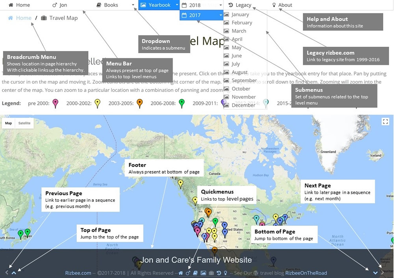Click the lightbulb About icon in the footer
The height and width of the screenshot is (278, 394).
(x=225, y=273)
